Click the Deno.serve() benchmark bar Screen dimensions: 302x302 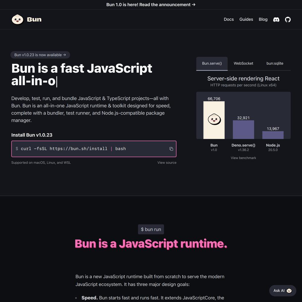243,130
